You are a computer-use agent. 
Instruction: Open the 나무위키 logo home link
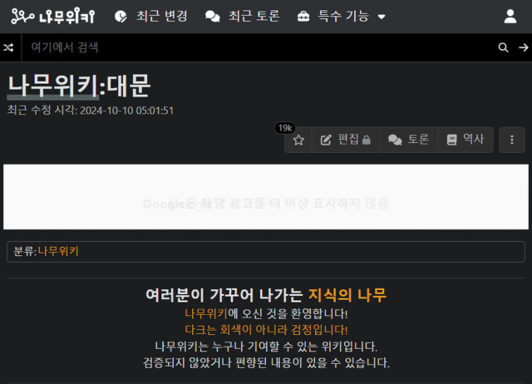point(53,16)
